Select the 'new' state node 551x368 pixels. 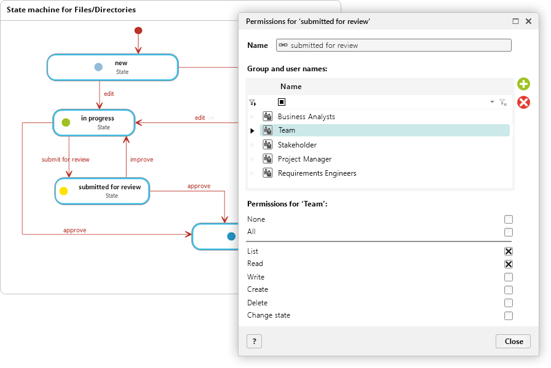pos(113,67)
